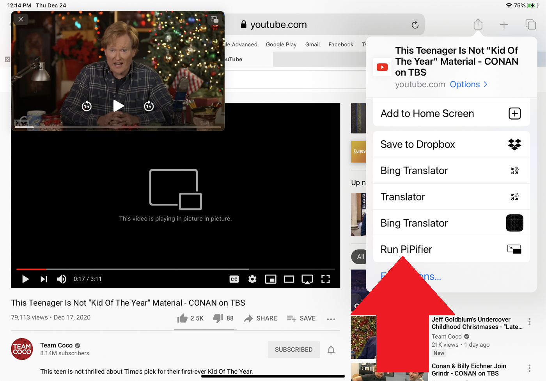Tap the YouTube logo in share sheet header
The image size is (546, 381).
382,67
